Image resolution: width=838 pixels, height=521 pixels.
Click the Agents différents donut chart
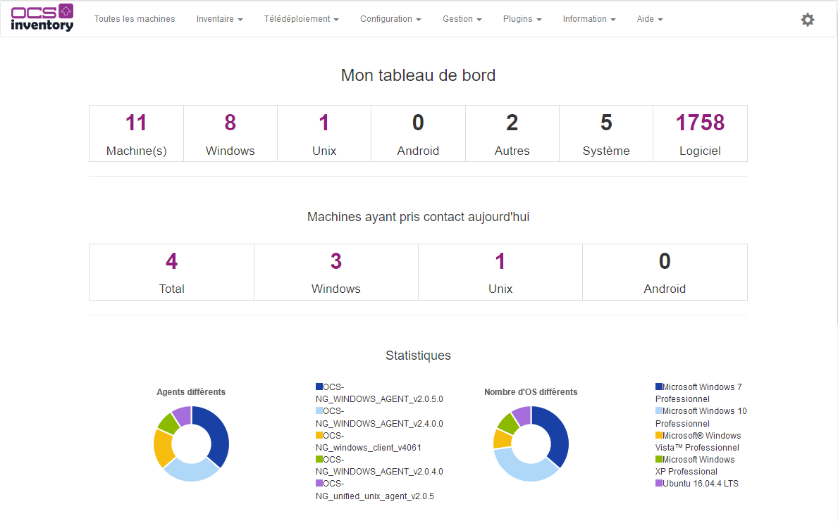(191, 444)
